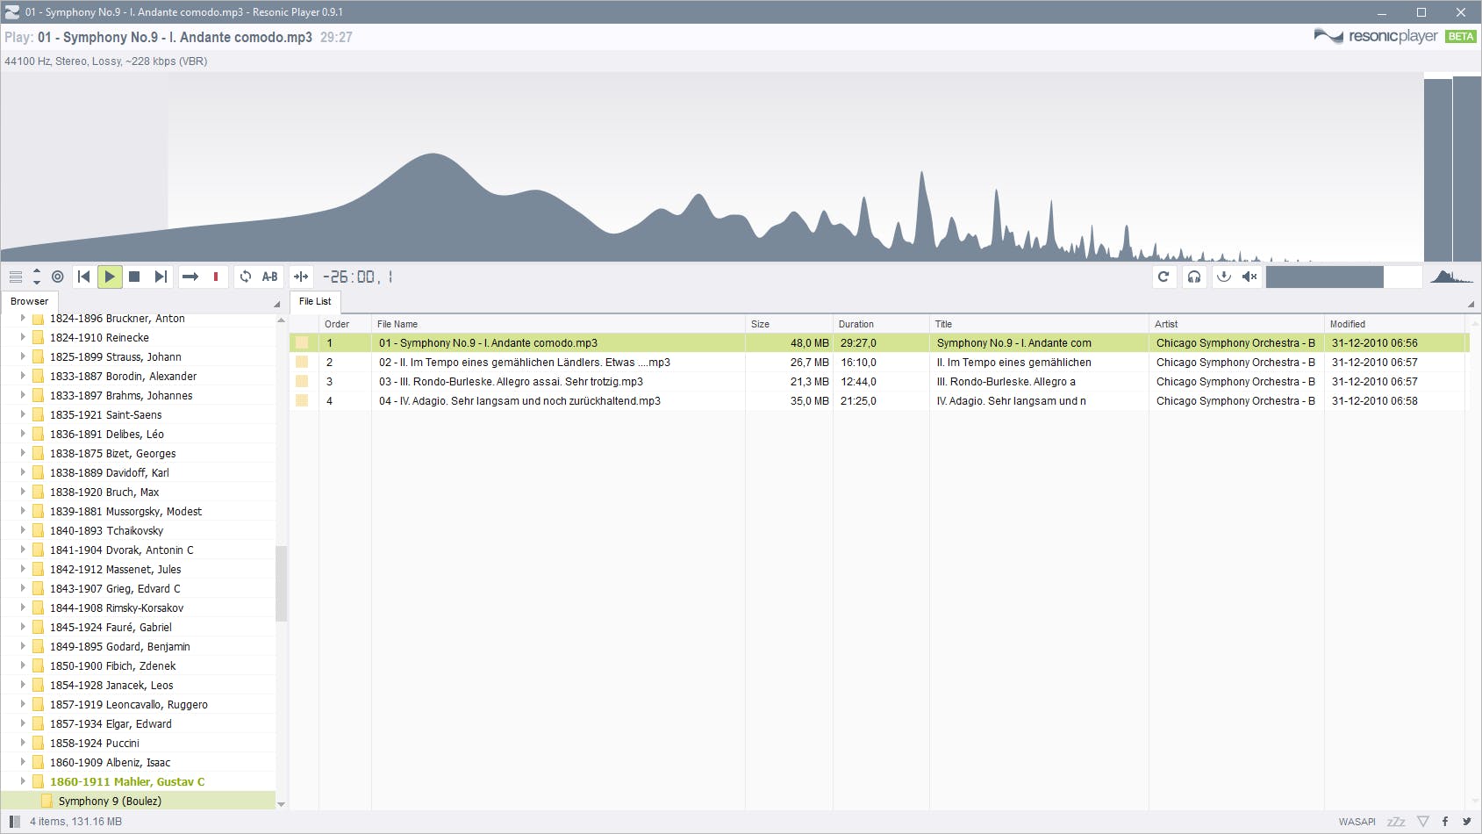The height and width of the screenshot is (834, 1482).
Task: Select file 03 - III. Rondo-Burleske
Action: point(879,382)
